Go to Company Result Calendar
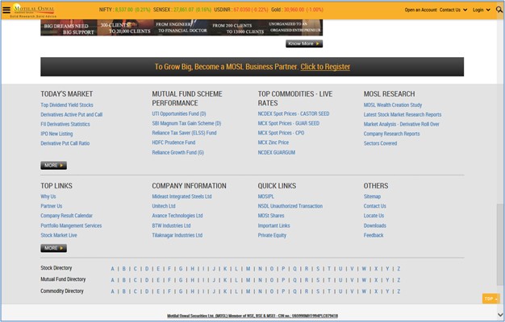The width and height of the screenshot is (505, 322). [x=66, y=216]
